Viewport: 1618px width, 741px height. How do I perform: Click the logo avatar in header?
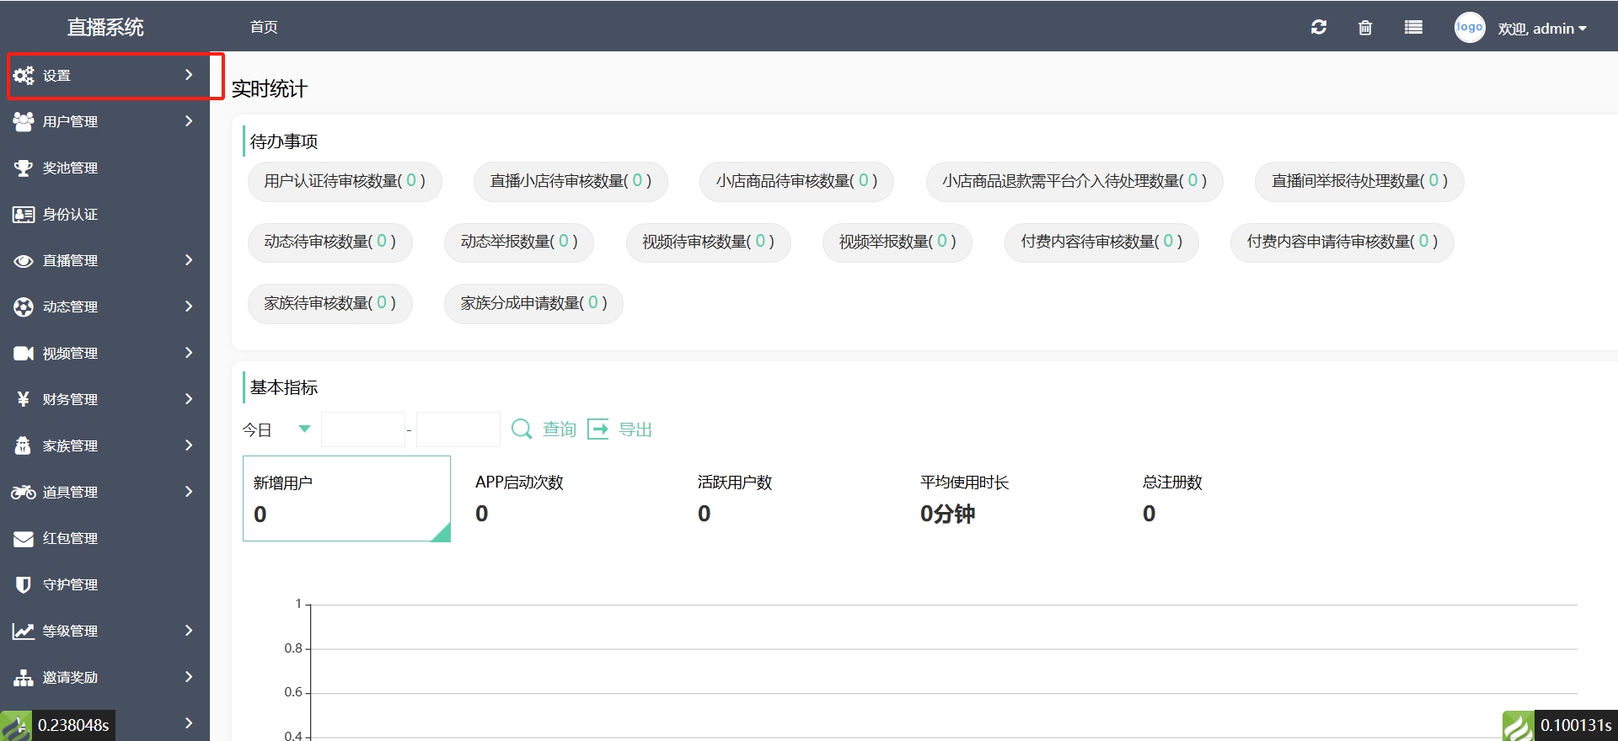[x=1470, y=27]
